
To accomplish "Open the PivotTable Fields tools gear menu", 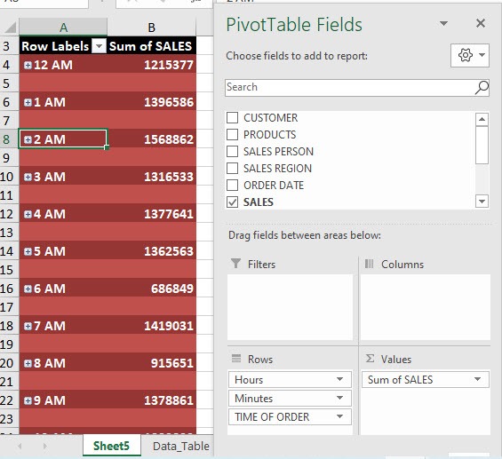I will coord(470,55).
